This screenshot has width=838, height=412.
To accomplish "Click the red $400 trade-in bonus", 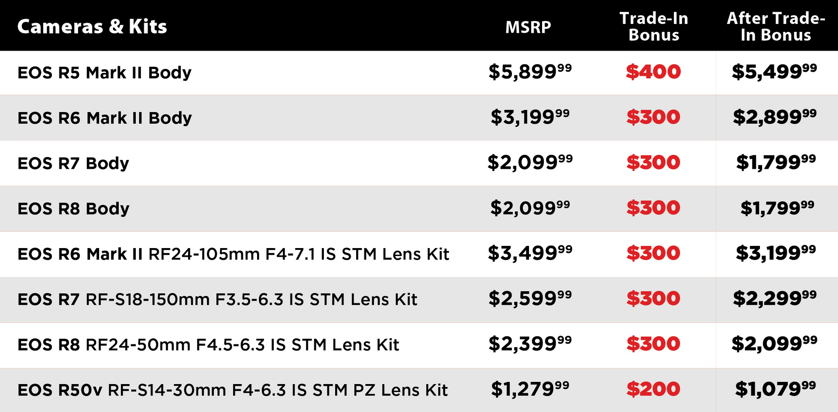I will [x=653, y=72].
